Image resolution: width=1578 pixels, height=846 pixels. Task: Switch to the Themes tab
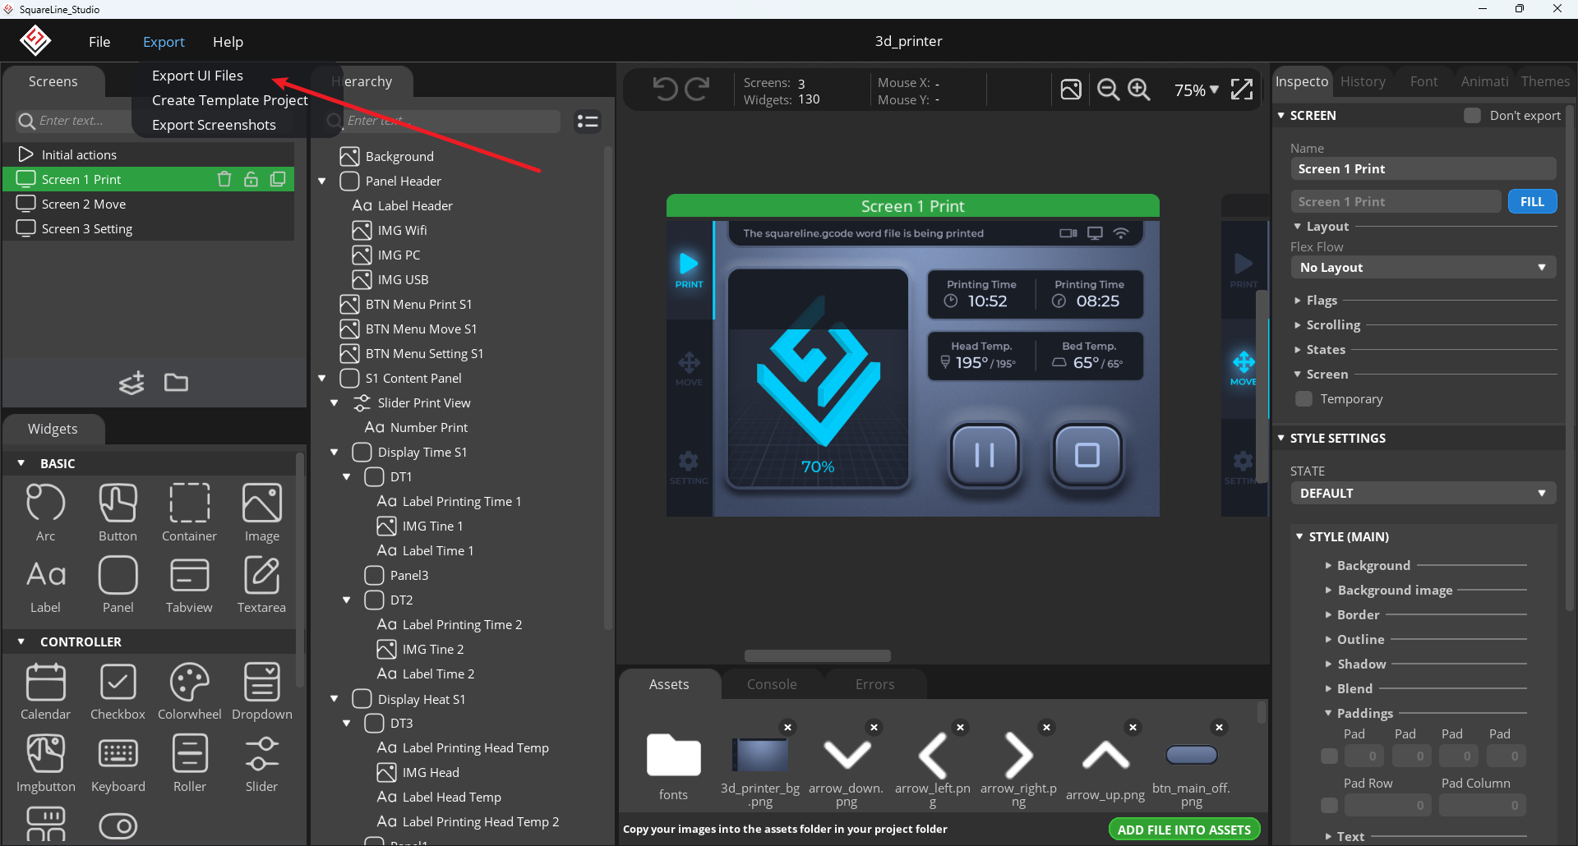pyautogui.click(x=1545, y=81)
